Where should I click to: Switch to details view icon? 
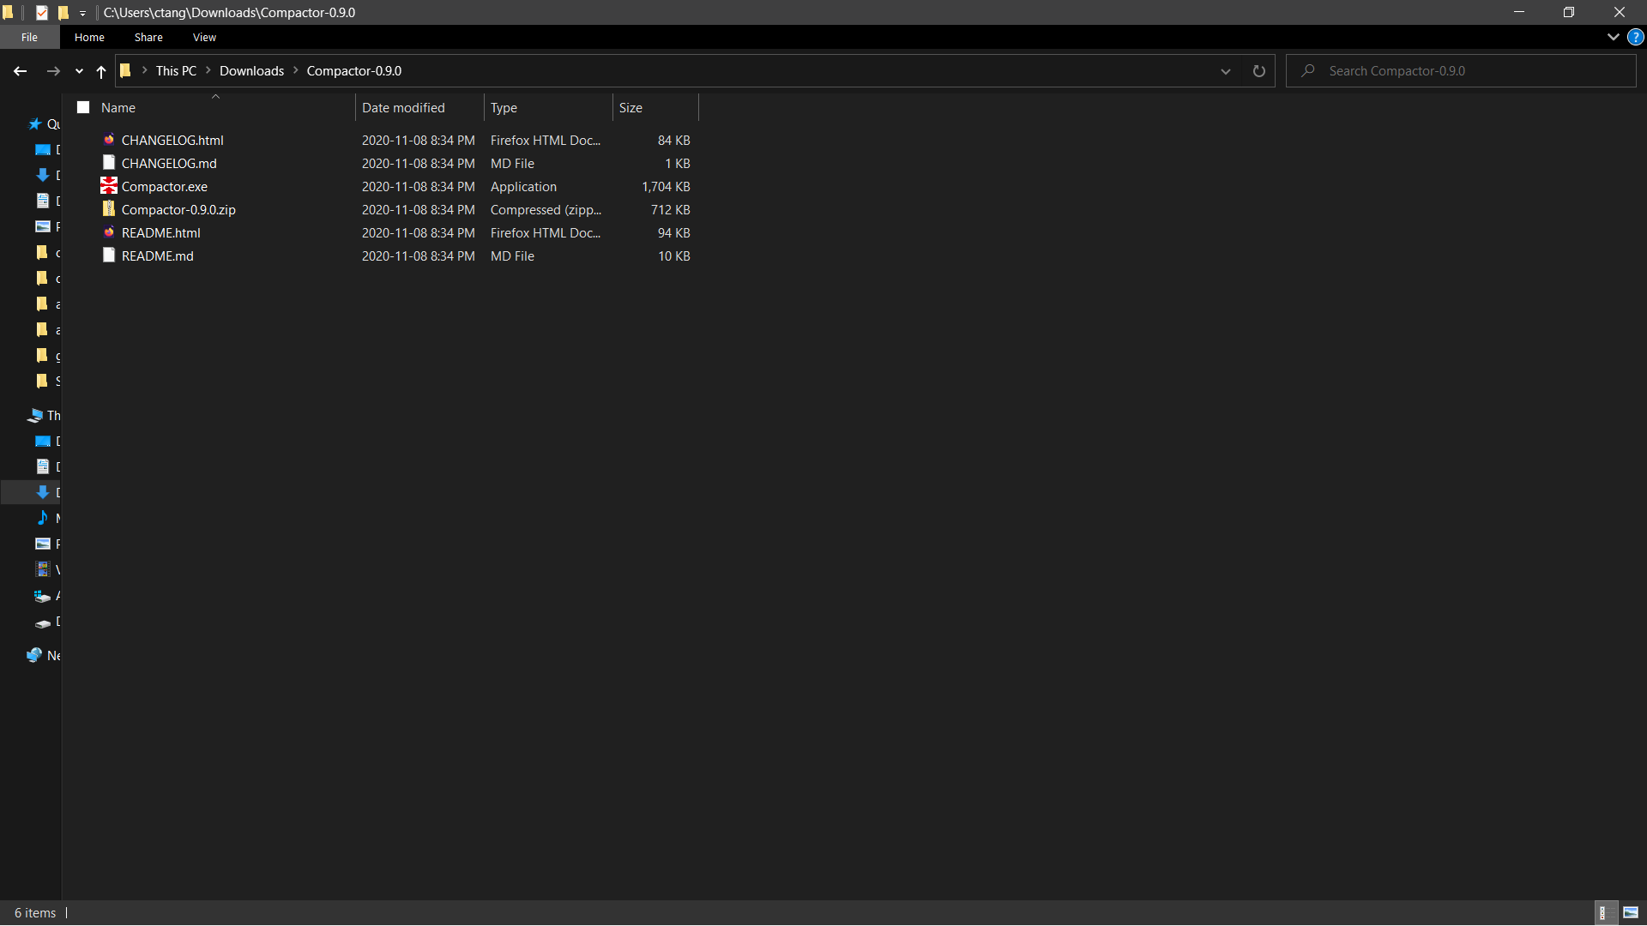1602,912
